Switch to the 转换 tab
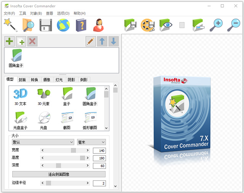Viewport: 244px width, 193px height. coord(35,80)
